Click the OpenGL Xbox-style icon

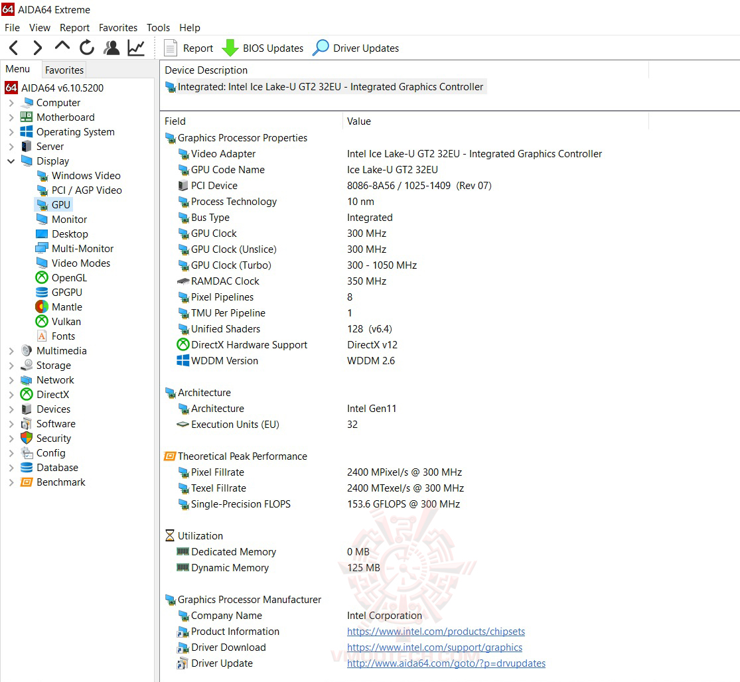click(x=42, y=278)
